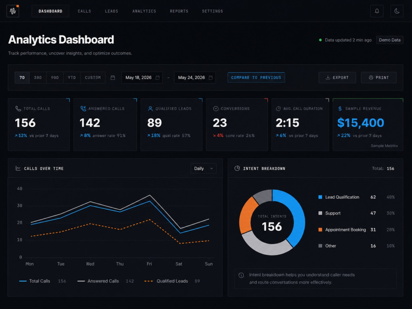The image size is (412, 309).
Task: Click the 156 total in donut center
Action: pos(272,227)
